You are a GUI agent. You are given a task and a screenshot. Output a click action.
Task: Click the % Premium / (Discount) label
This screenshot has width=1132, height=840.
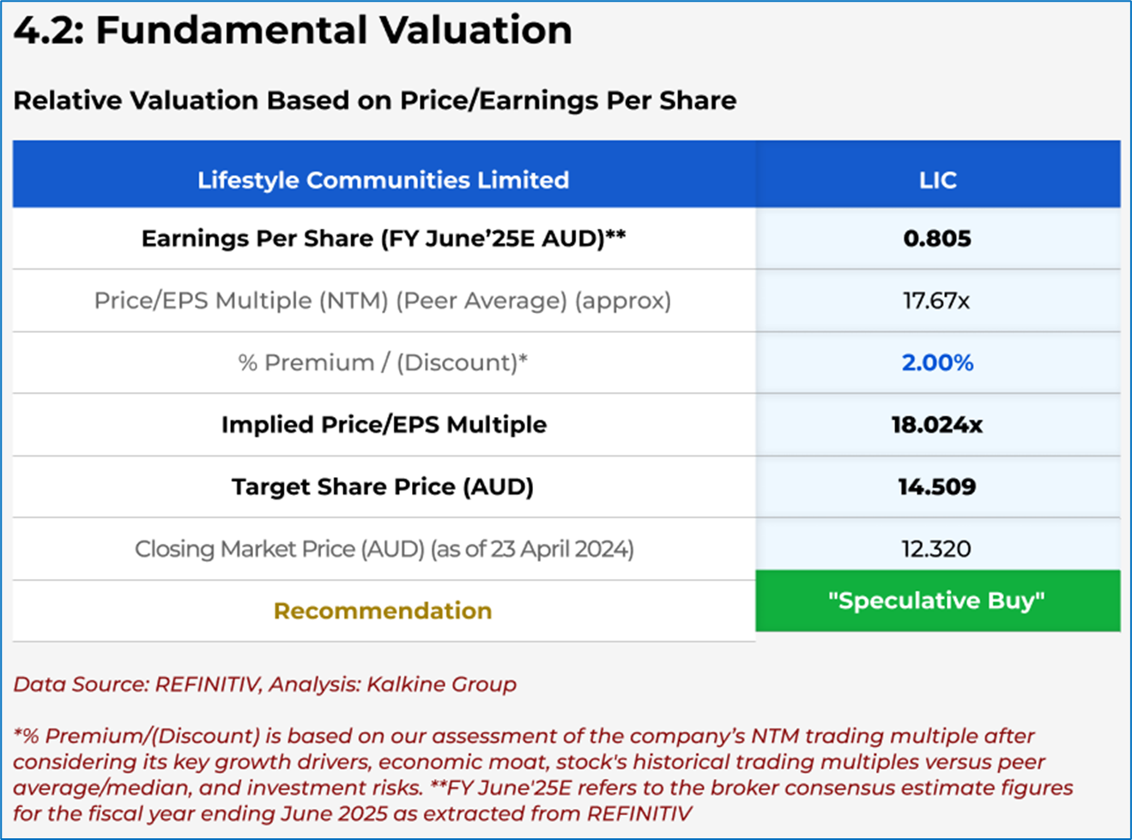383,363
